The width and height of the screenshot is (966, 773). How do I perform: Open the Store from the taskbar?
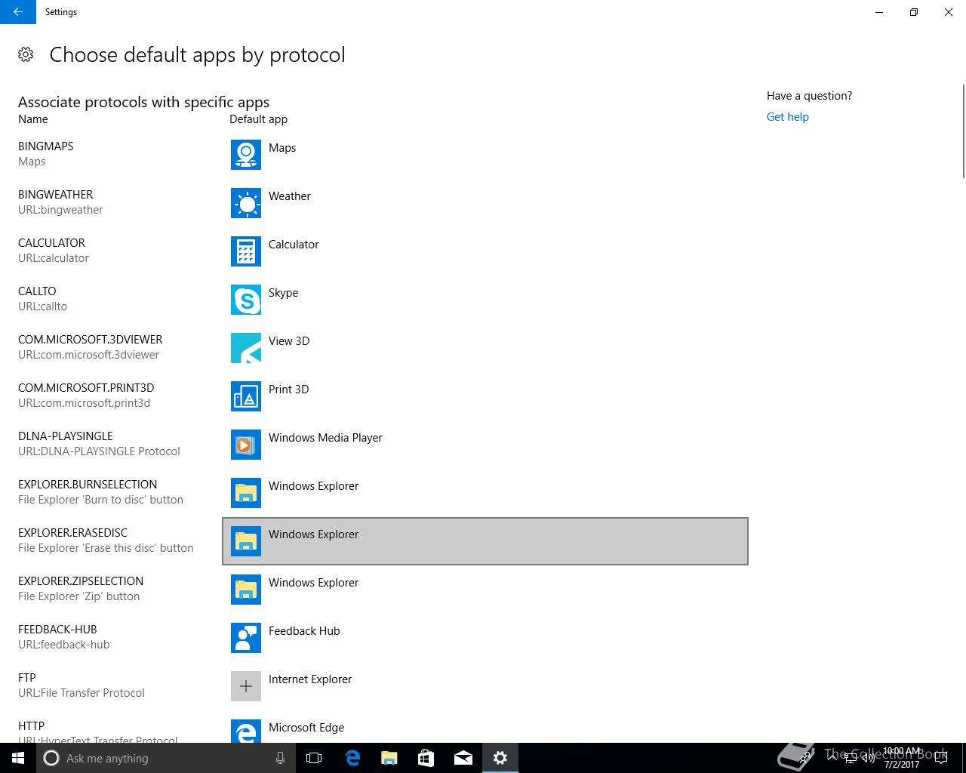pyautogui.click(x=426, y=758)
